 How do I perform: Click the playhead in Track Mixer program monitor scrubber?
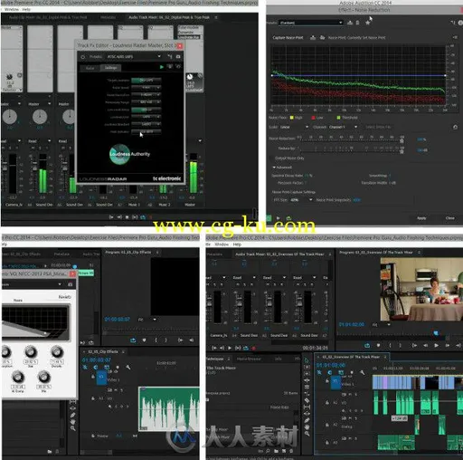coord(436,333)
